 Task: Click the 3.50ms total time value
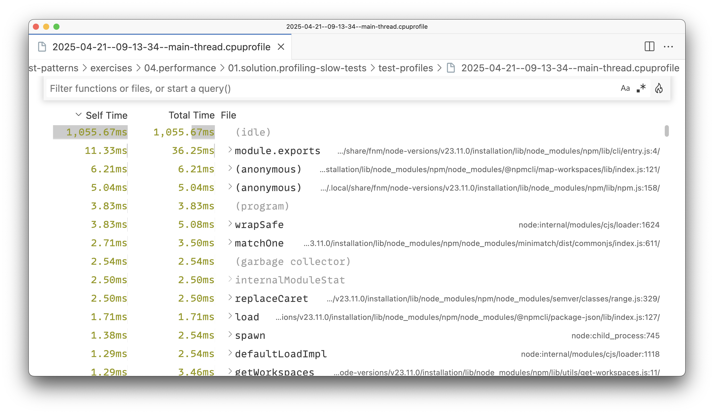pos(196,243)
